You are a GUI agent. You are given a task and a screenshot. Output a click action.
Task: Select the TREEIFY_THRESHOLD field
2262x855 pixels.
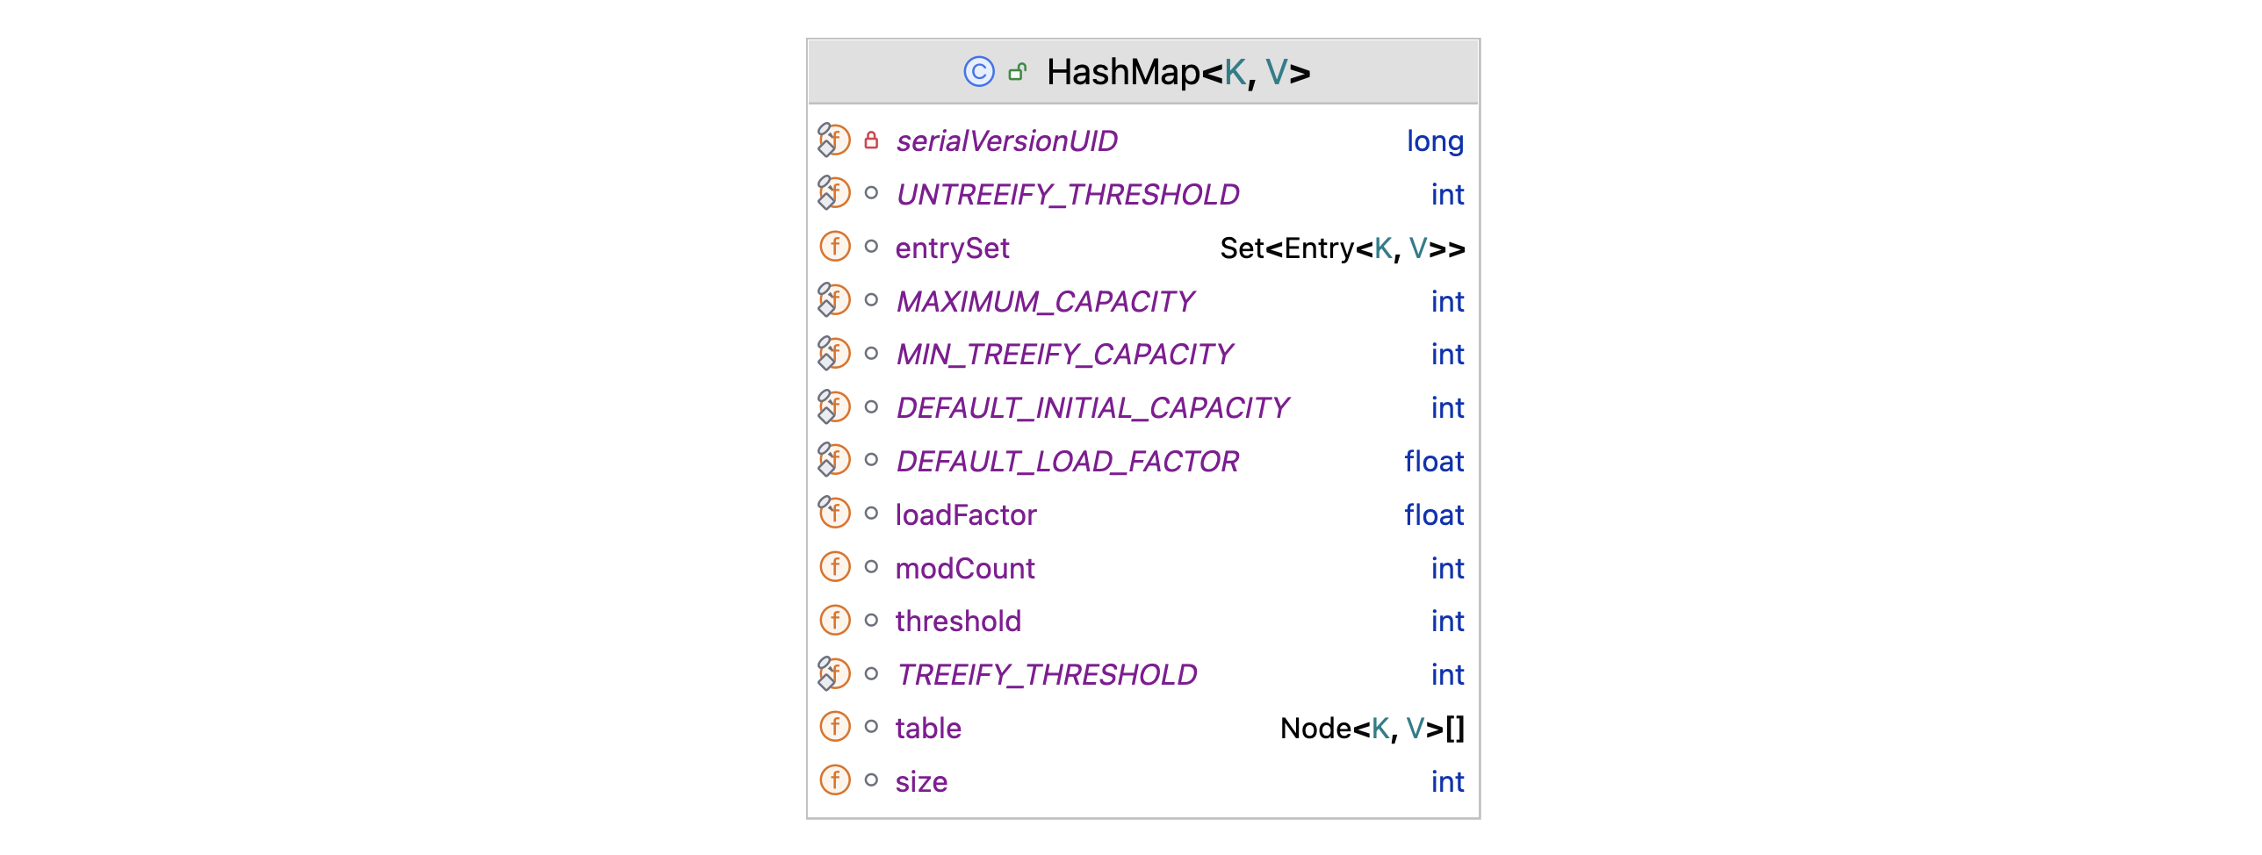point(1047,675)
